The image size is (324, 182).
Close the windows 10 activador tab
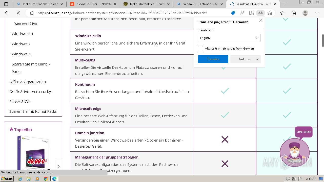(x=222, y=4)
